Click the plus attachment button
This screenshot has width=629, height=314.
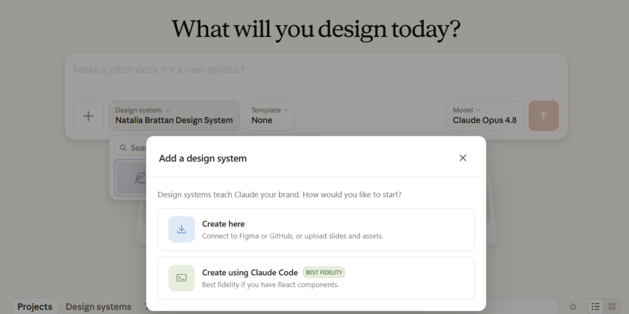click(x=88, y=116)
